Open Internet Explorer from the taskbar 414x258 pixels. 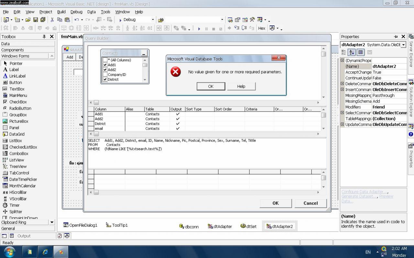coord(45,252)
